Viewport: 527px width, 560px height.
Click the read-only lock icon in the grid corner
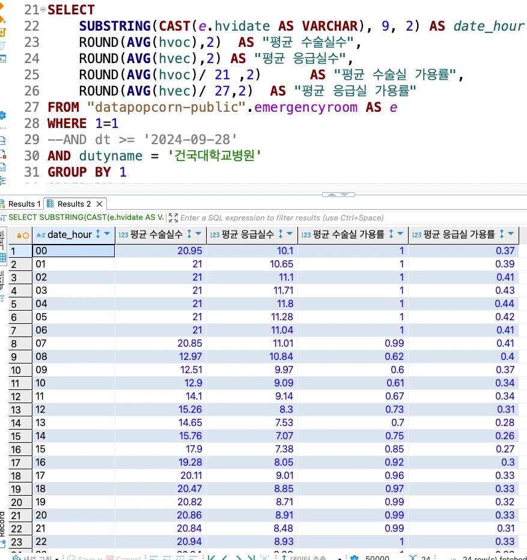[x=19, y=236]
